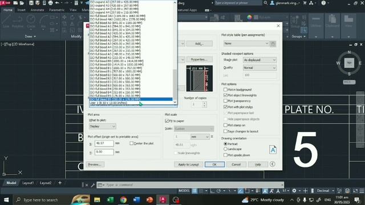
Task: Uncheck Plot with plot styles
Action: coord(225,107)
